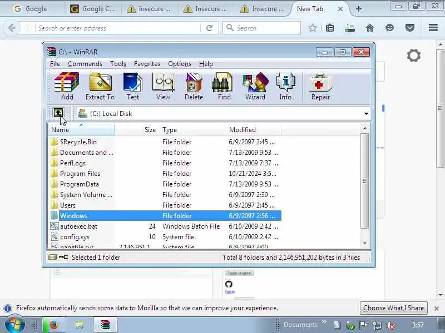Click the file list scroll up arrow
445x333 pixels.
tap(365, 129)
